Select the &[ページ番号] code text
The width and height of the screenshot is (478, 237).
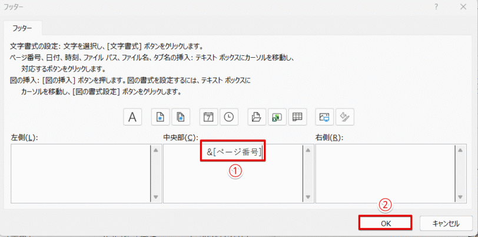point(234,152)
